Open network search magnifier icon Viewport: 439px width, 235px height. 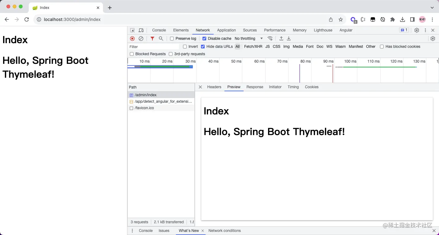pyautogui.click(x=161, y=39)
